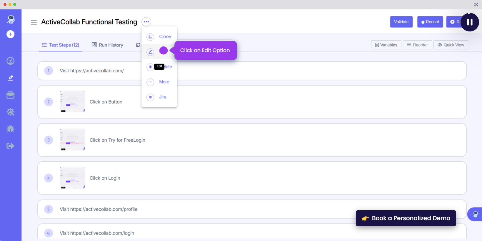The image size is (482, 241).
Task: Click the plus icon in left sidebar
Action: [x=10, y=34]
